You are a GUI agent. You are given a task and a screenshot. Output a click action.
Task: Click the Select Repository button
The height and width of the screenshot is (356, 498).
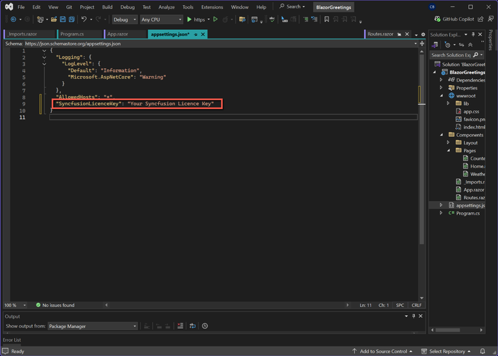[446, 351]
